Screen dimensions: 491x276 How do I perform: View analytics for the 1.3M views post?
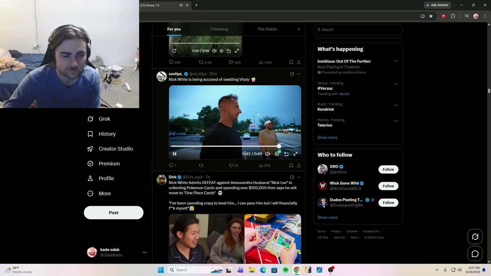265,62
